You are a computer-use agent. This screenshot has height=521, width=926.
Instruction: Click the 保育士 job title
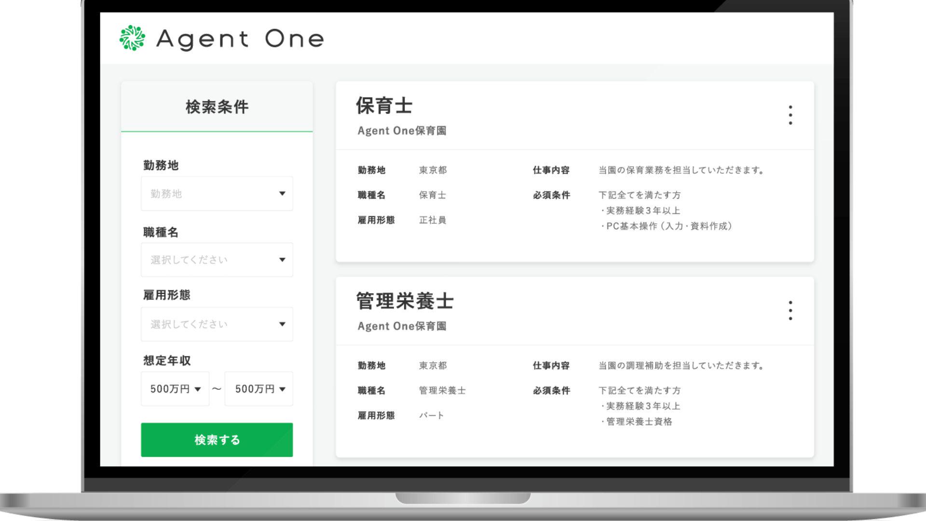[x=383, y=106]
